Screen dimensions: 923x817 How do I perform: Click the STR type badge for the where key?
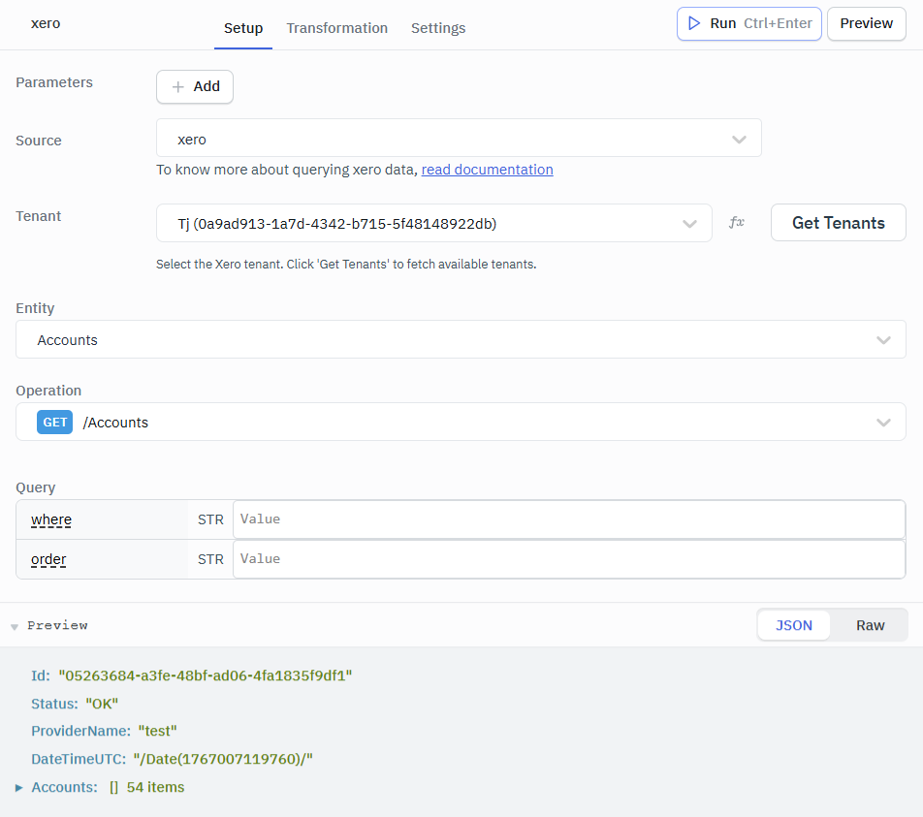pos(210,518)
